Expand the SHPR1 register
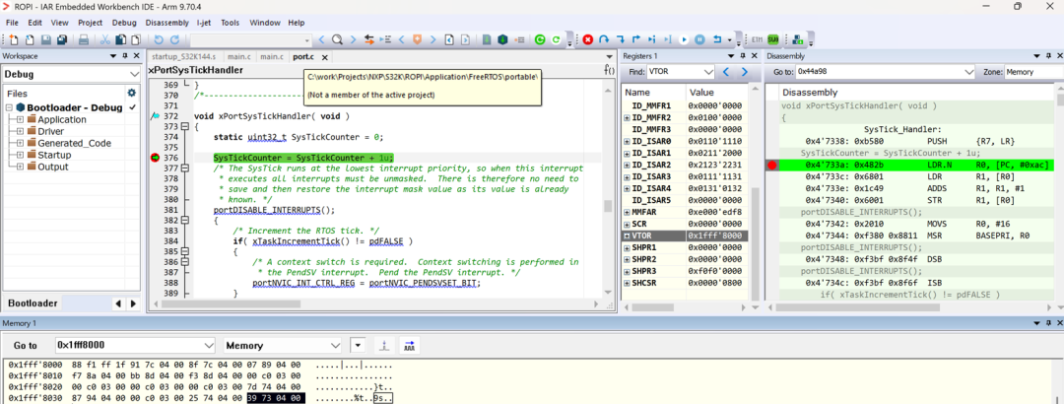Screen dimensions: 1064x404 627,247
